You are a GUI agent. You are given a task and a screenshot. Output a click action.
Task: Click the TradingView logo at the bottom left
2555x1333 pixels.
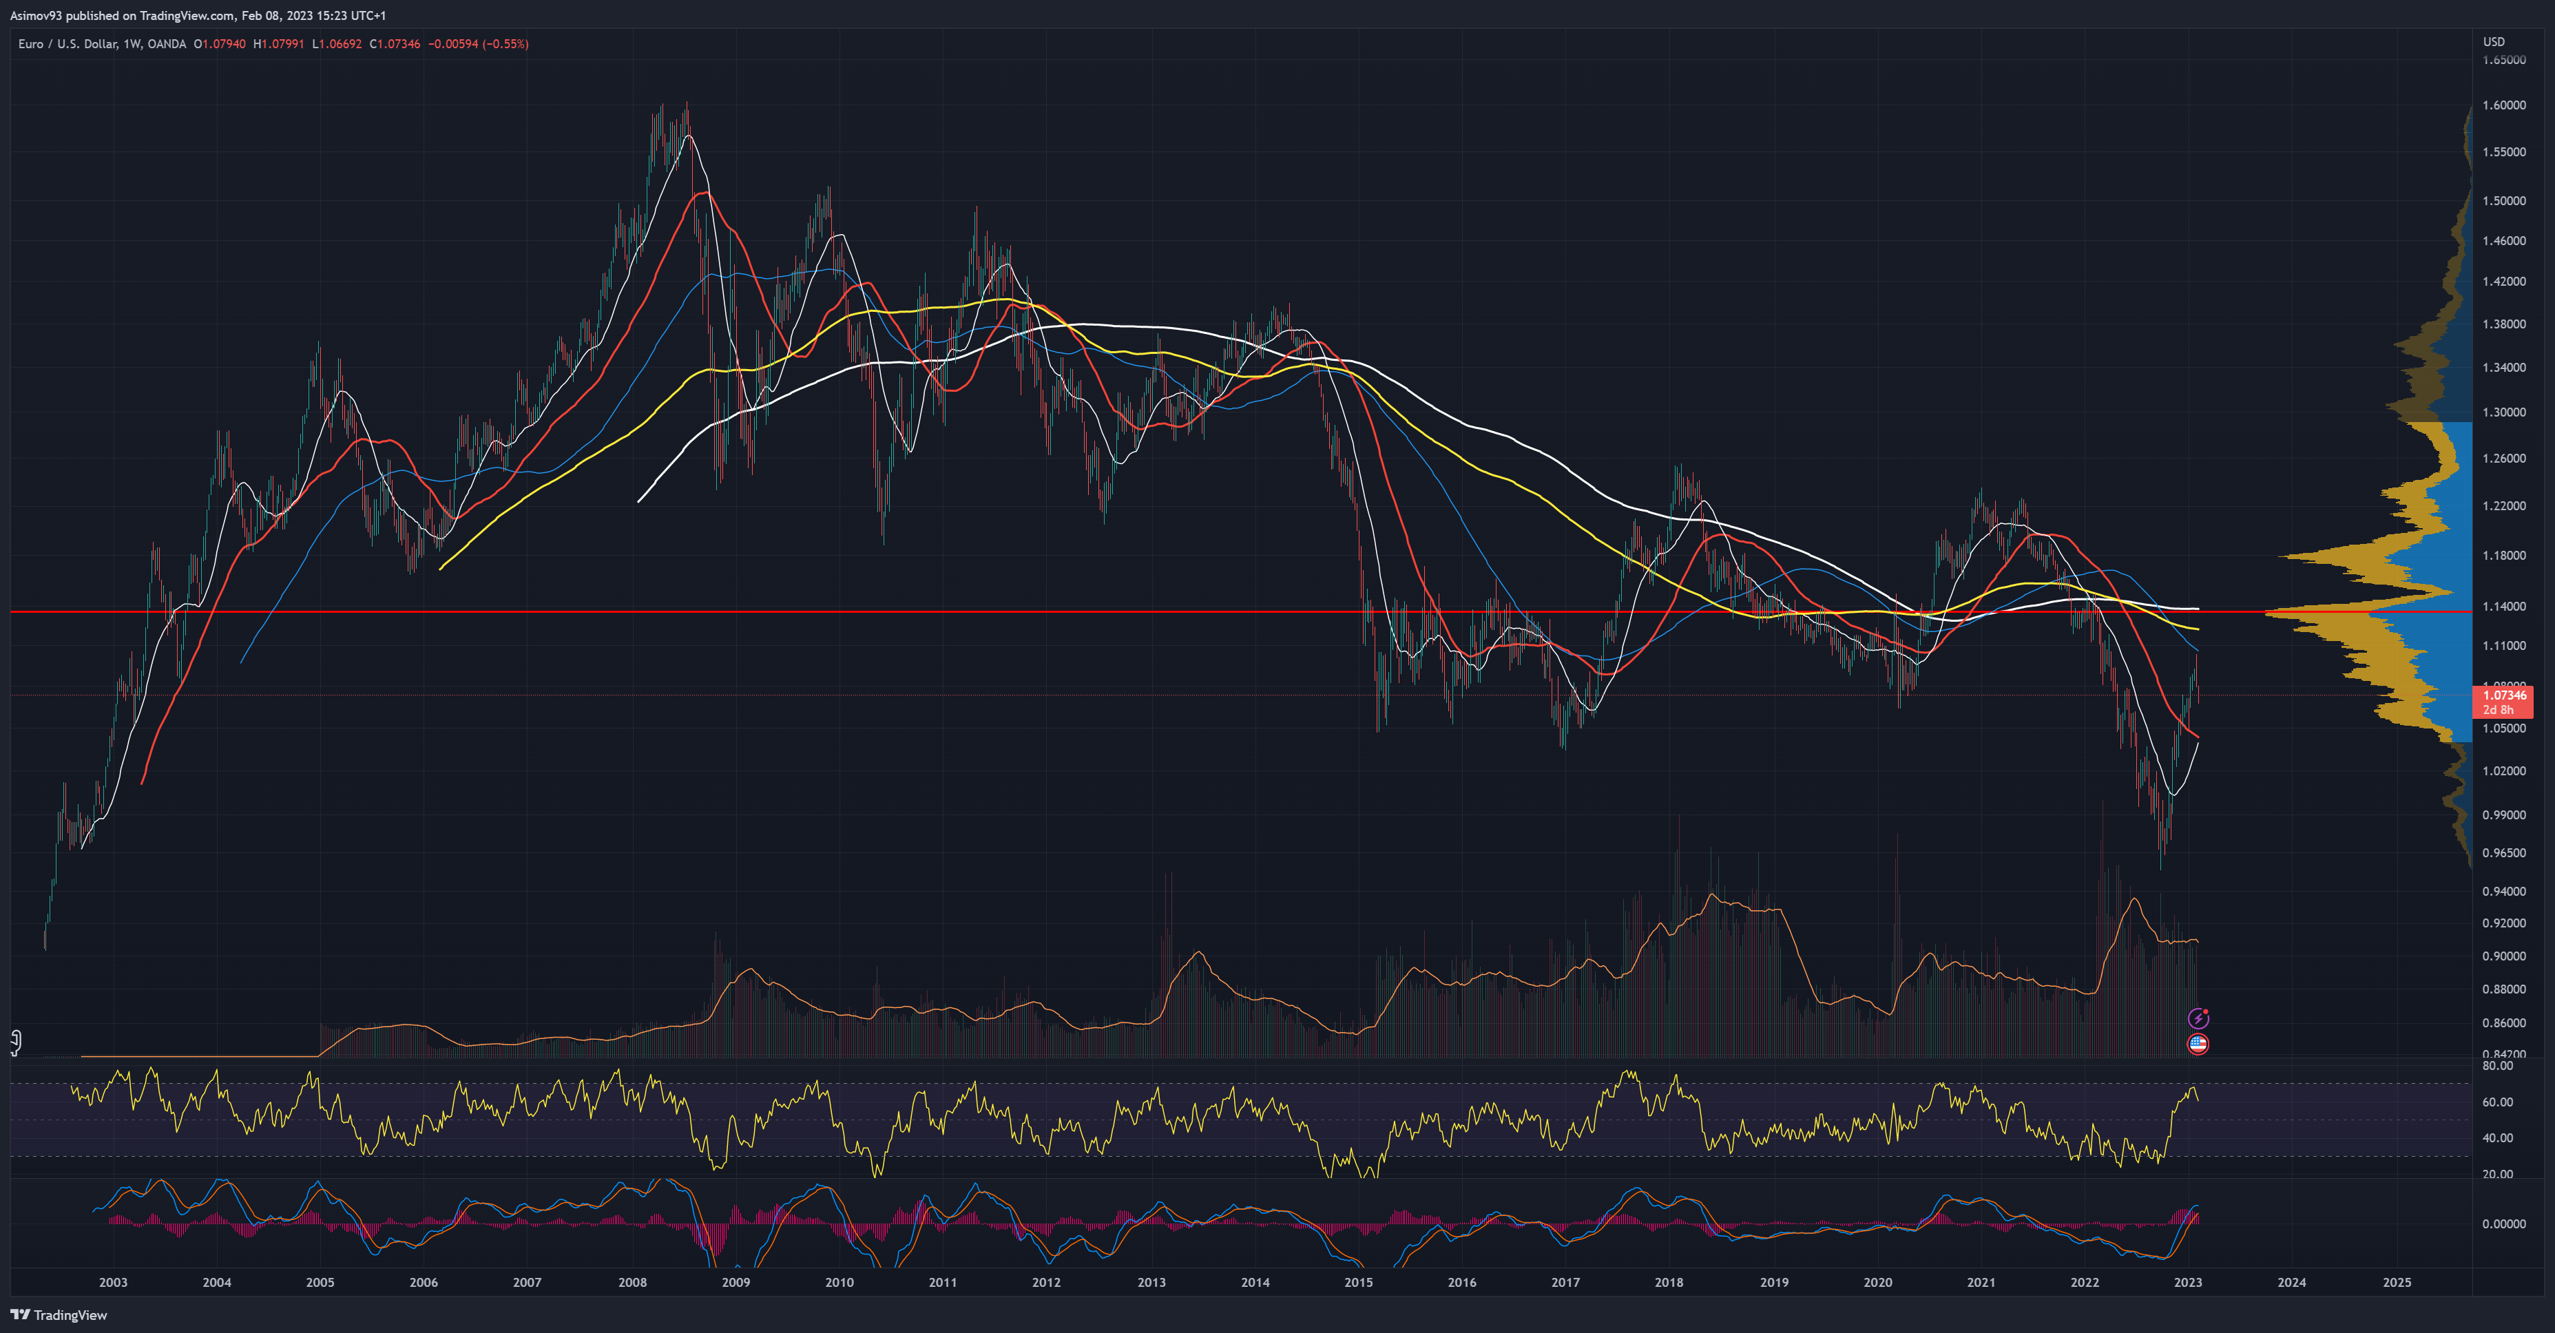tap(59, 1314)
